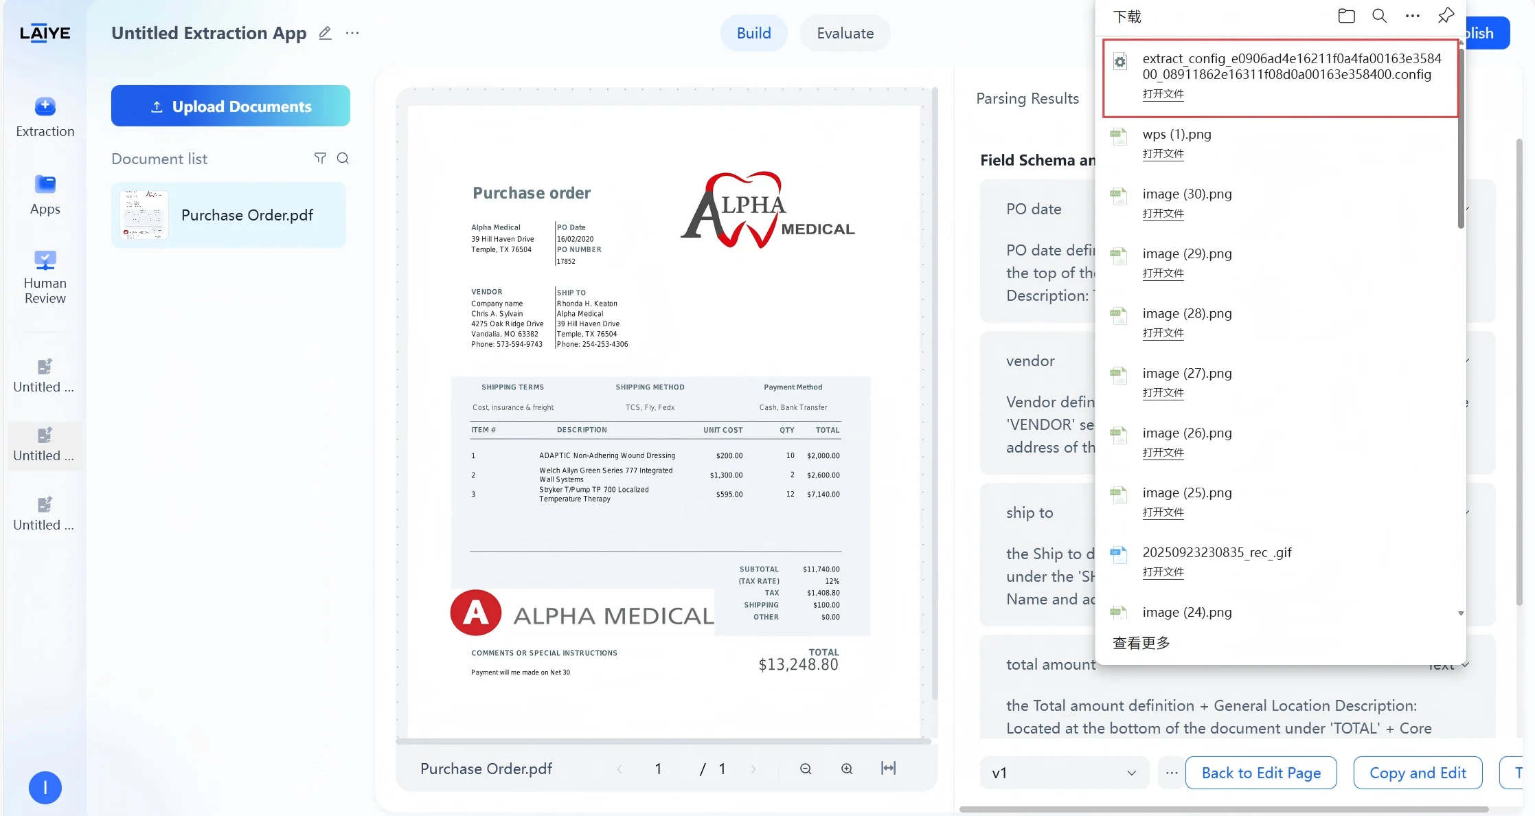Click the gif file icon in downloads
The image size is (1535, 816).
click(x=1119, y=554)
